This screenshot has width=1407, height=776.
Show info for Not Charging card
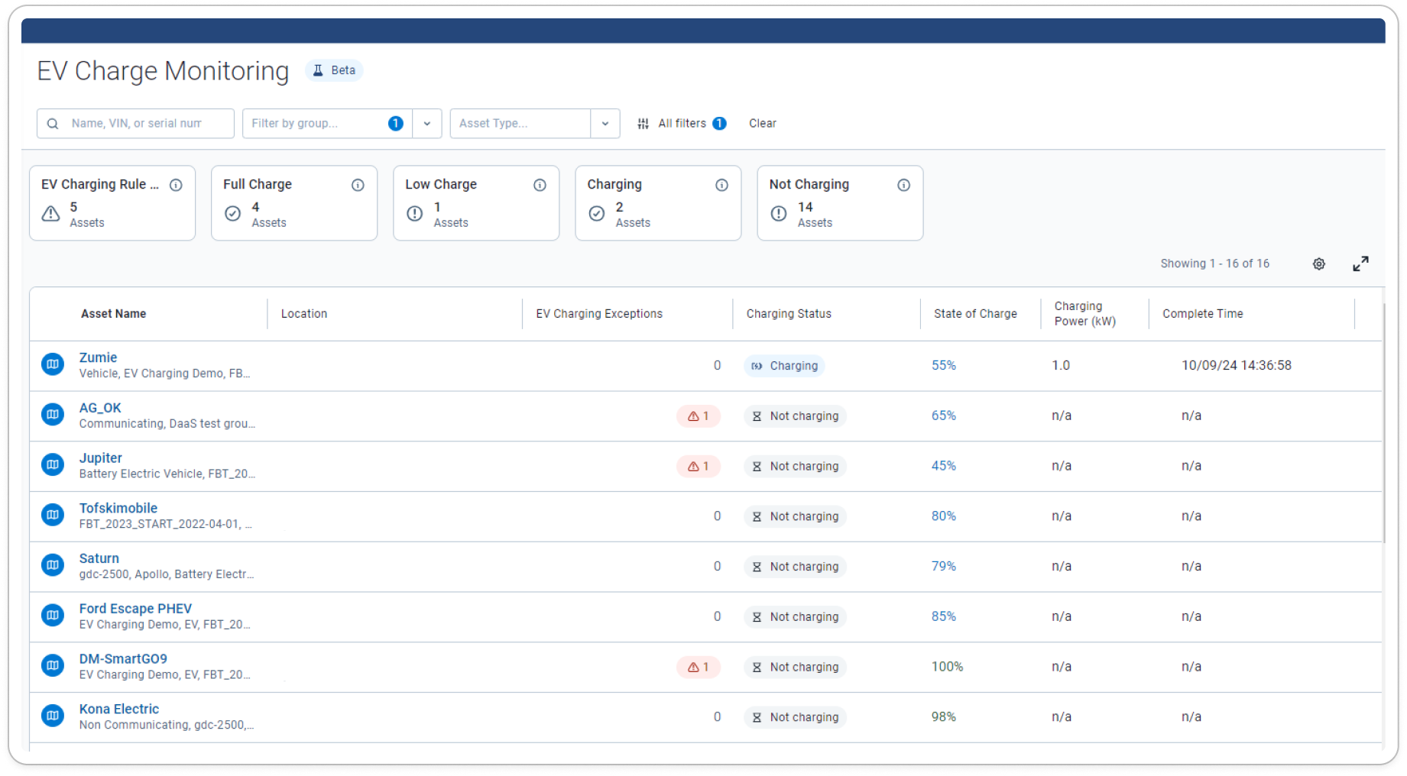click(x=903, y=185)
